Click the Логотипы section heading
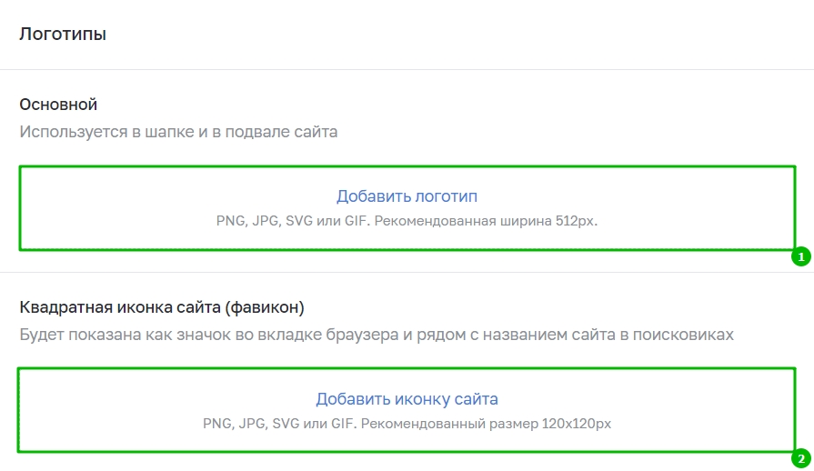The width and height of the screenshot is (814, 471). tap(63, 35)
